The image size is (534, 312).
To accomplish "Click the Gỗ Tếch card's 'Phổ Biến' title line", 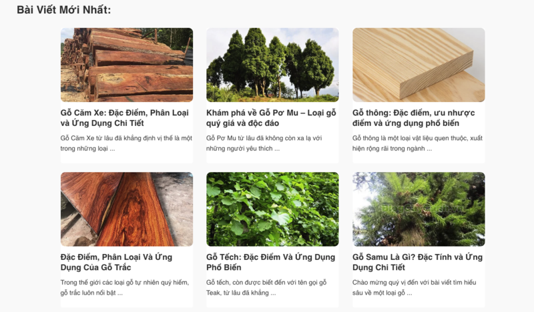I will pos(224,267).
